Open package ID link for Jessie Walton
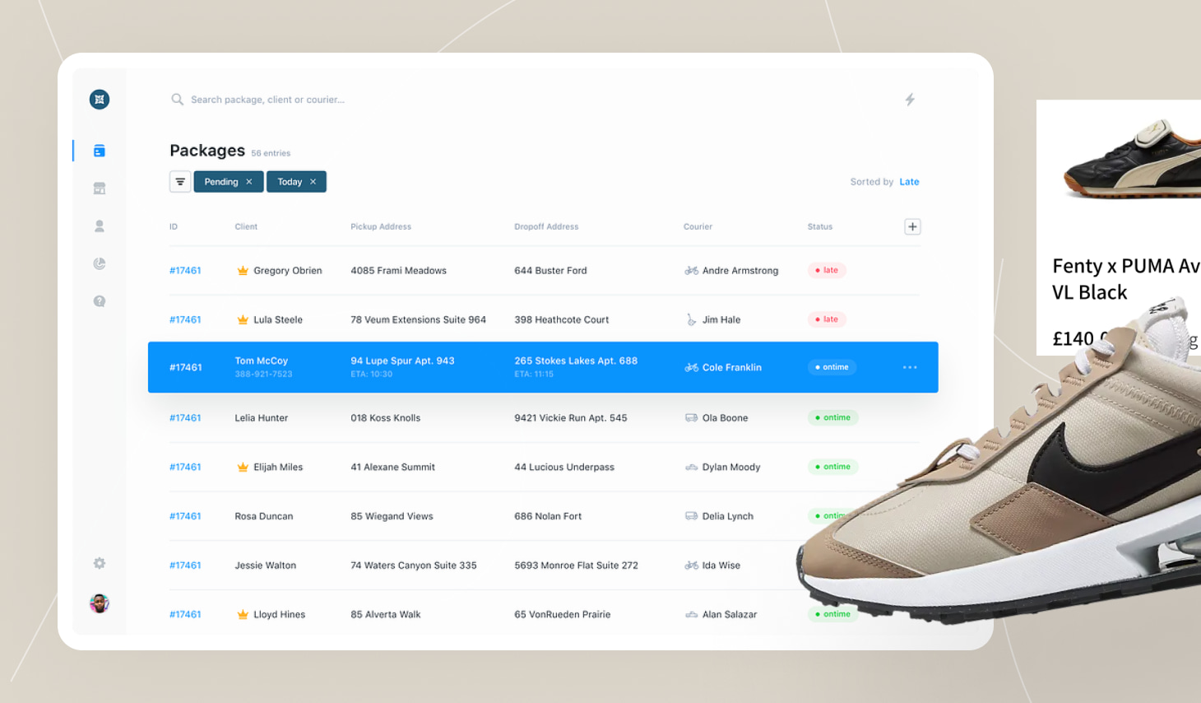1201x703 pixels. click(185, 566)
